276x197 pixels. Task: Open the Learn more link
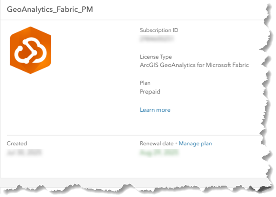tap(155, 110)
